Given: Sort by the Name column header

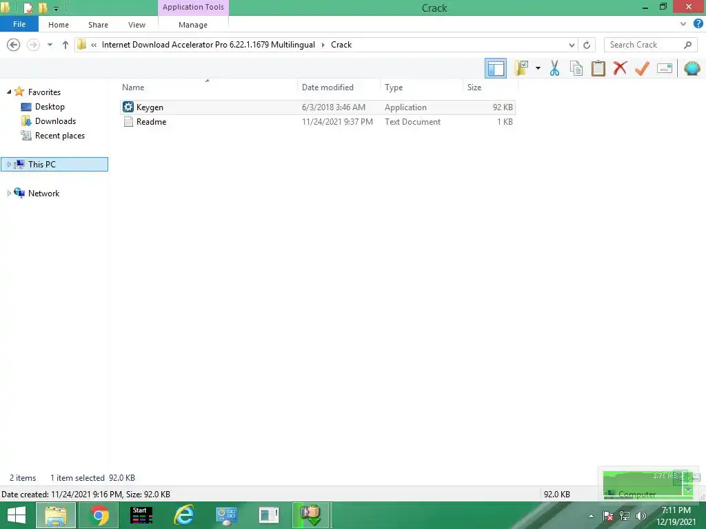Looking at the screenshot, I should 133,87.
